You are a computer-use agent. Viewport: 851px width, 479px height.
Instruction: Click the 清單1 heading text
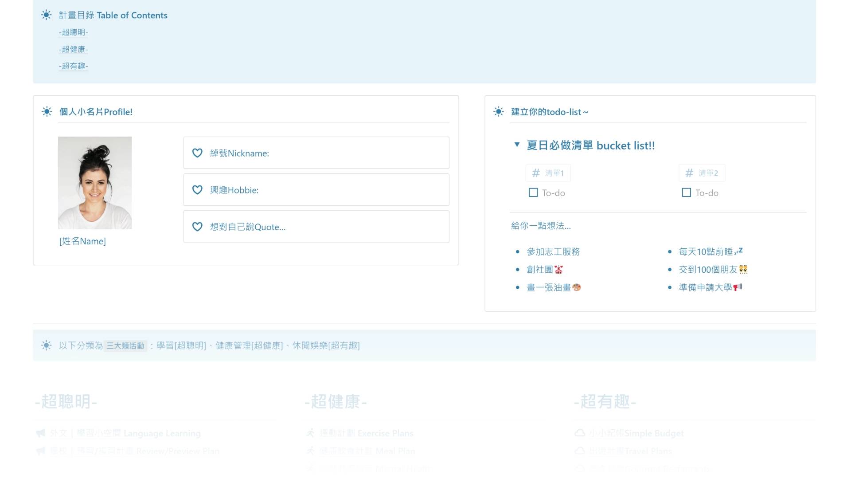point(554,173)
